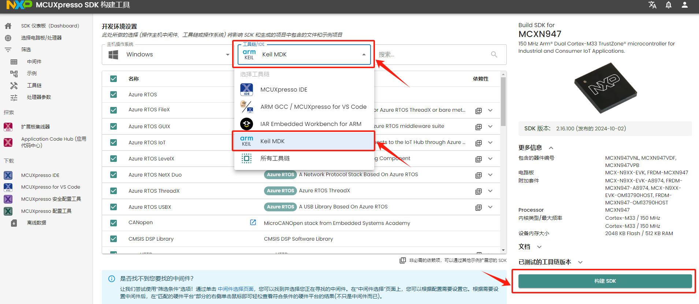Click the MCXN947 chip image
Viewport: 699px width, 304px height.
tap(605, 88)
